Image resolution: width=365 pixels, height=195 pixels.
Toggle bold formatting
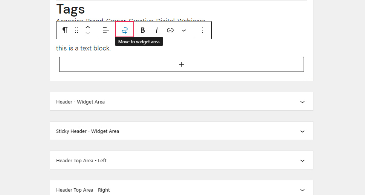[143, 30]
